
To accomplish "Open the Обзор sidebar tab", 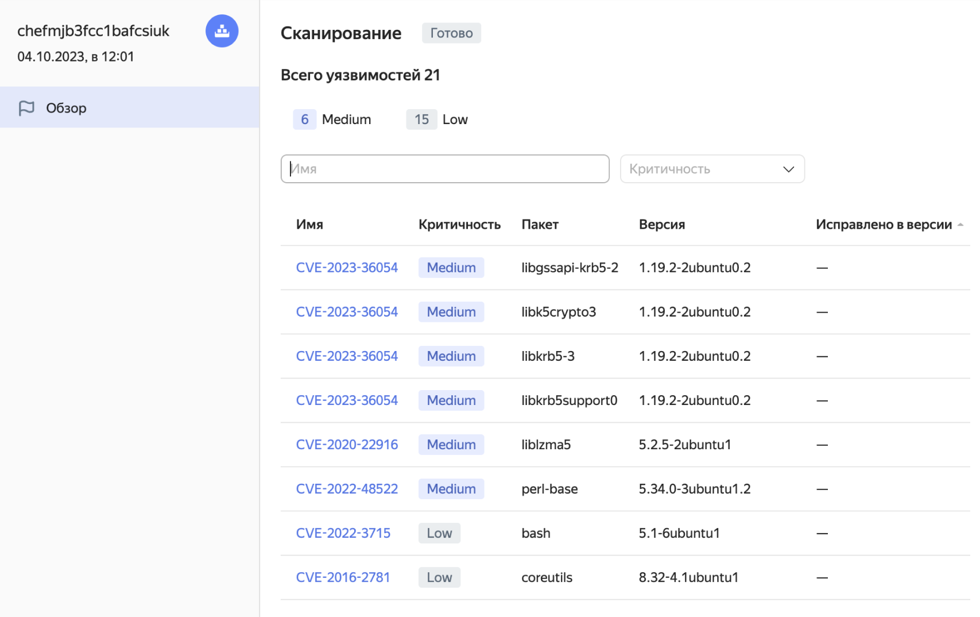I will click(130, 107).
